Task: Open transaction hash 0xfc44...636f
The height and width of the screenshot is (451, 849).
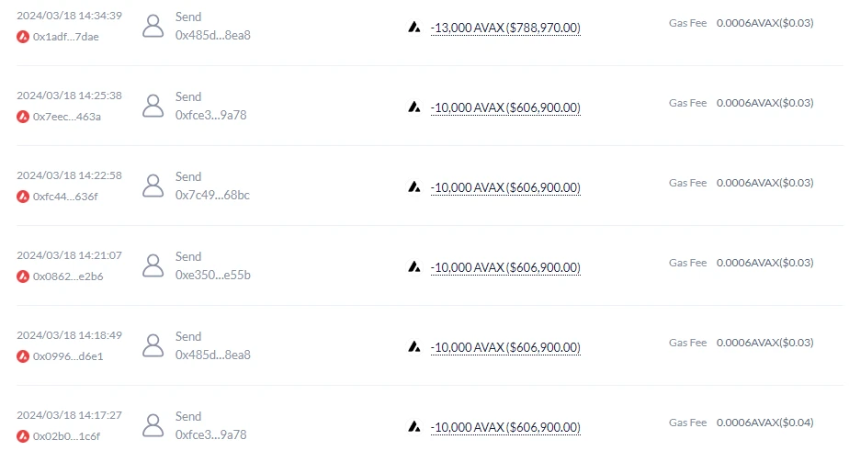Action: [66, 197]
